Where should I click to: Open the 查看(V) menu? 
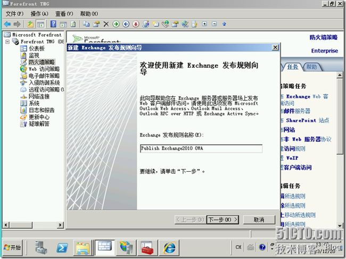(64, 14)
